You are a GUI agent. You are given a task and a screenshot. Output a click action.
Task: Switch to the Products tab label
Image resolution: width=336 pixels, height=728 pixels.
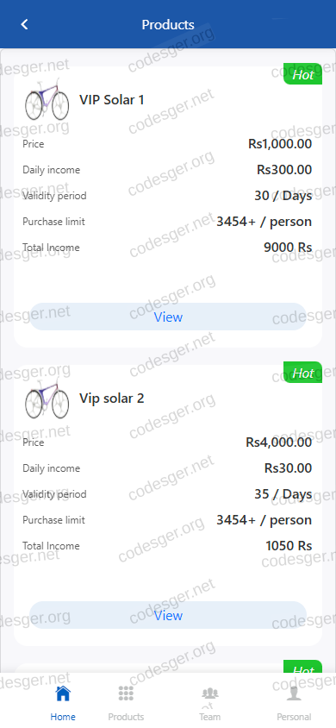coord(126,717)
